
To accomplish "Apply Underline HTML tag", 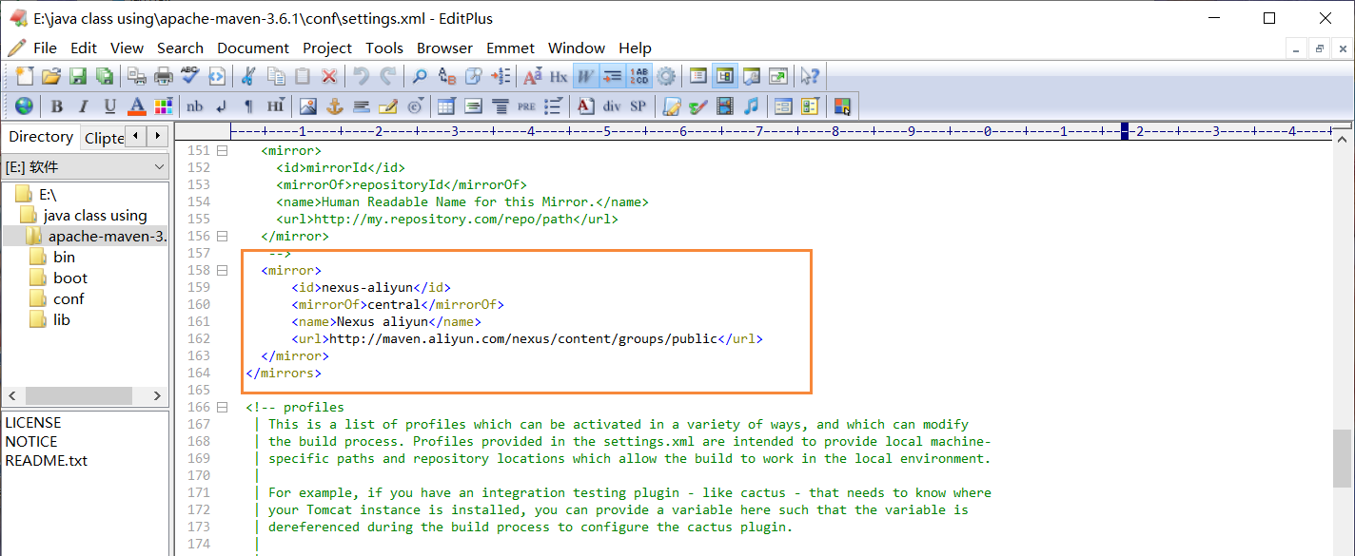I will (110, 105).
